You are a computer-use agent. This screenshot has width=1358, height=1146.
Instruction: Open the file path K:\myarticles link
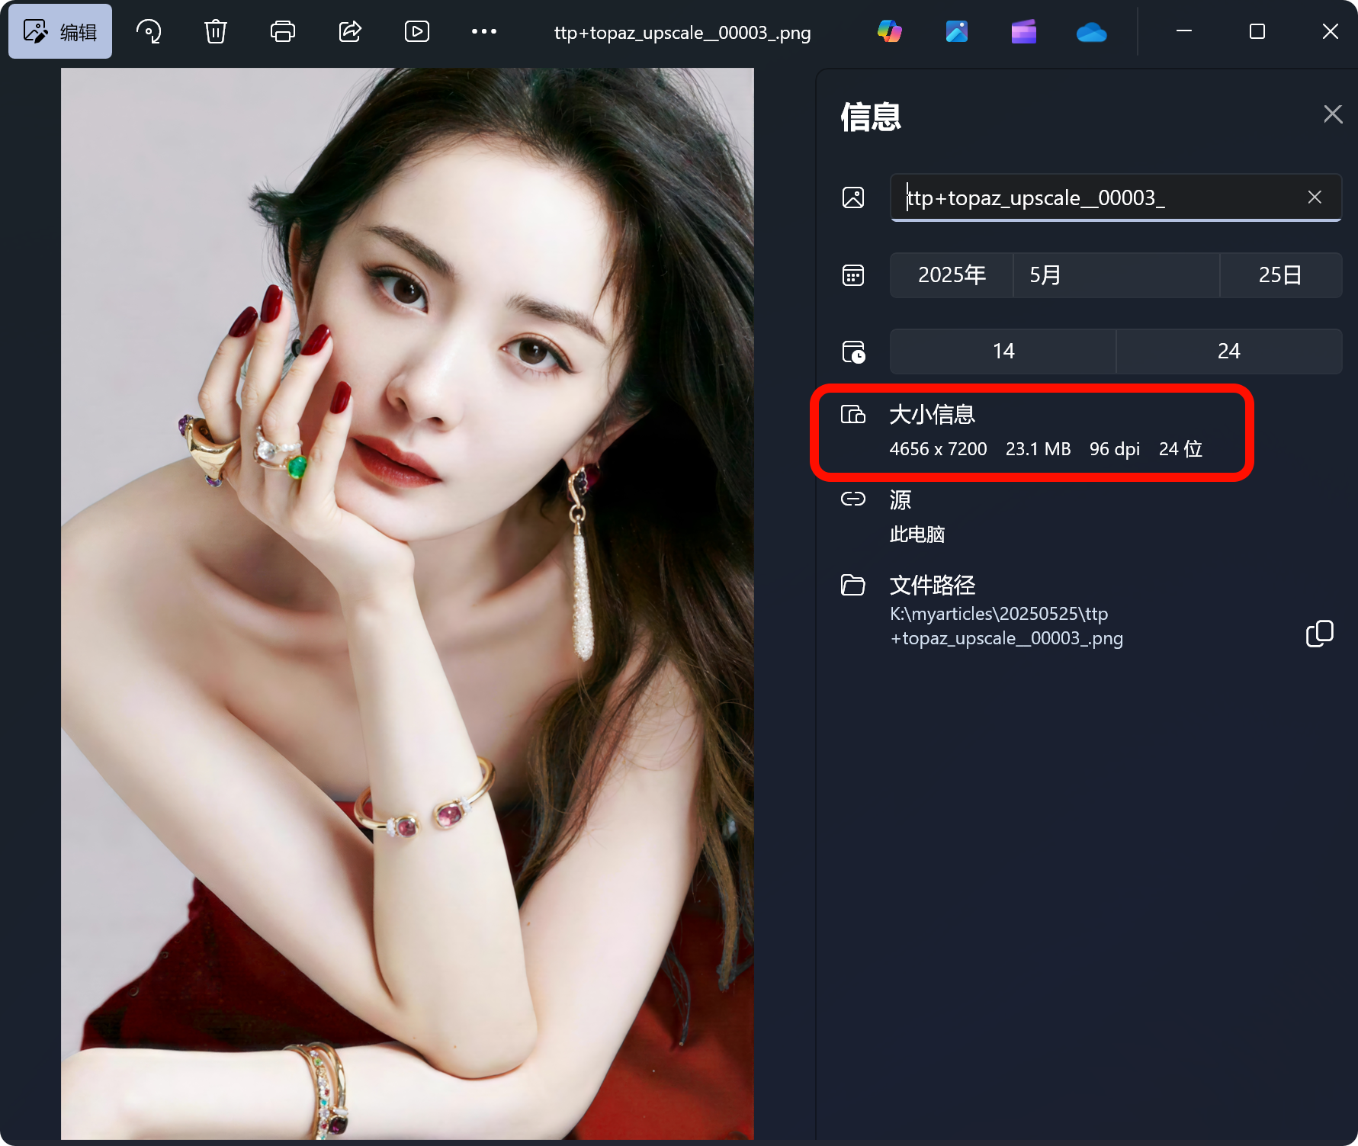(1006, 626)
